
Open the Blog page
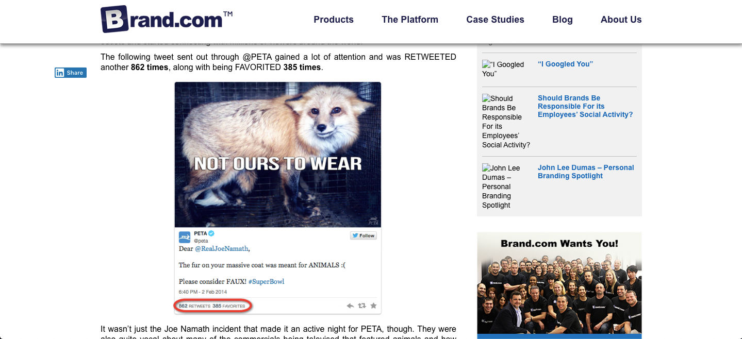[x=563, y=20]
